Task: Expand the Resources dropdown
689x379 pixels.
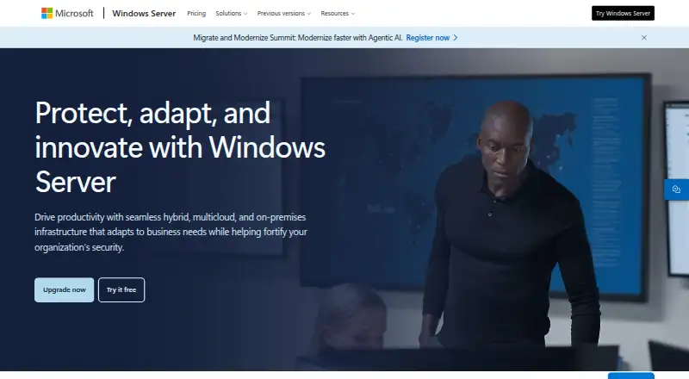Action: point(338,13)
